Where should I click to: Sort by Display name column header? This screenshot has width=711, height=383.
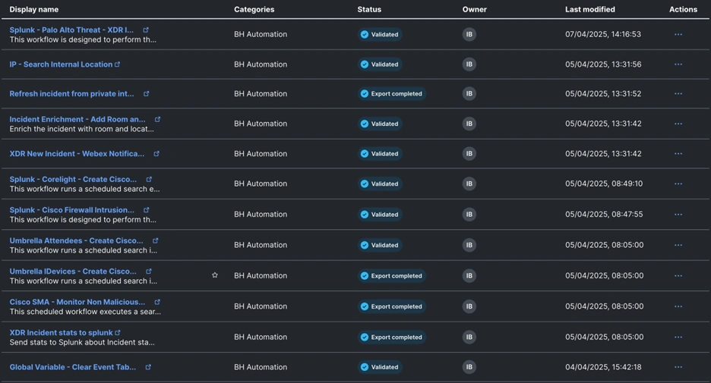tap(33, 9)
